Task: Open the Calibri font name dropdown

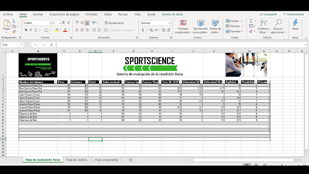Action: tap(50, 23)
